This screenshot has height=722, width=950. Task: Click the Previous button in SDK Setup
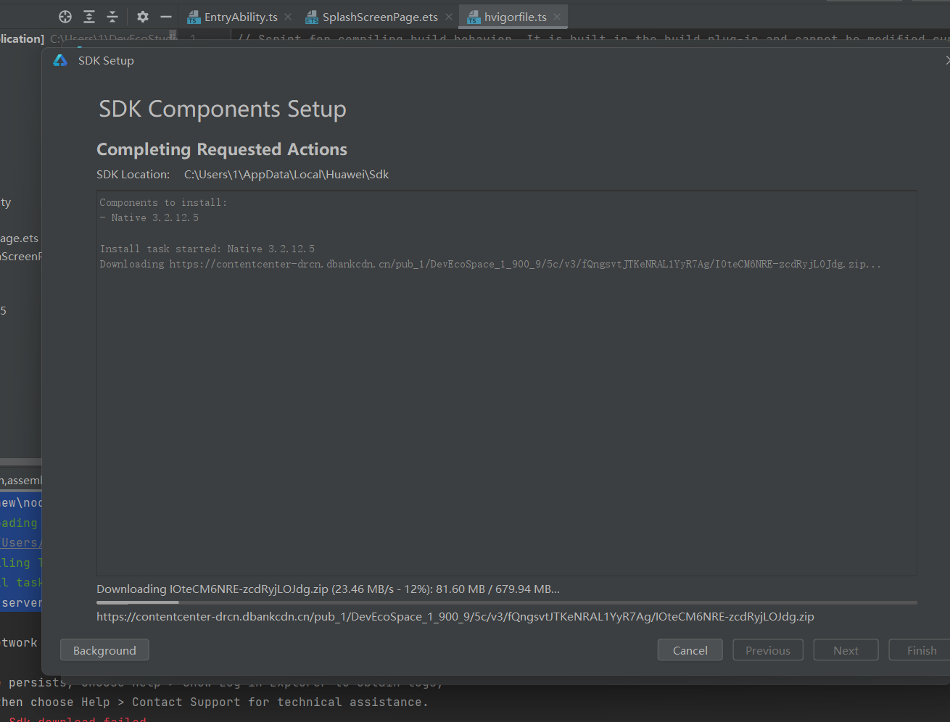click(767, 650)
